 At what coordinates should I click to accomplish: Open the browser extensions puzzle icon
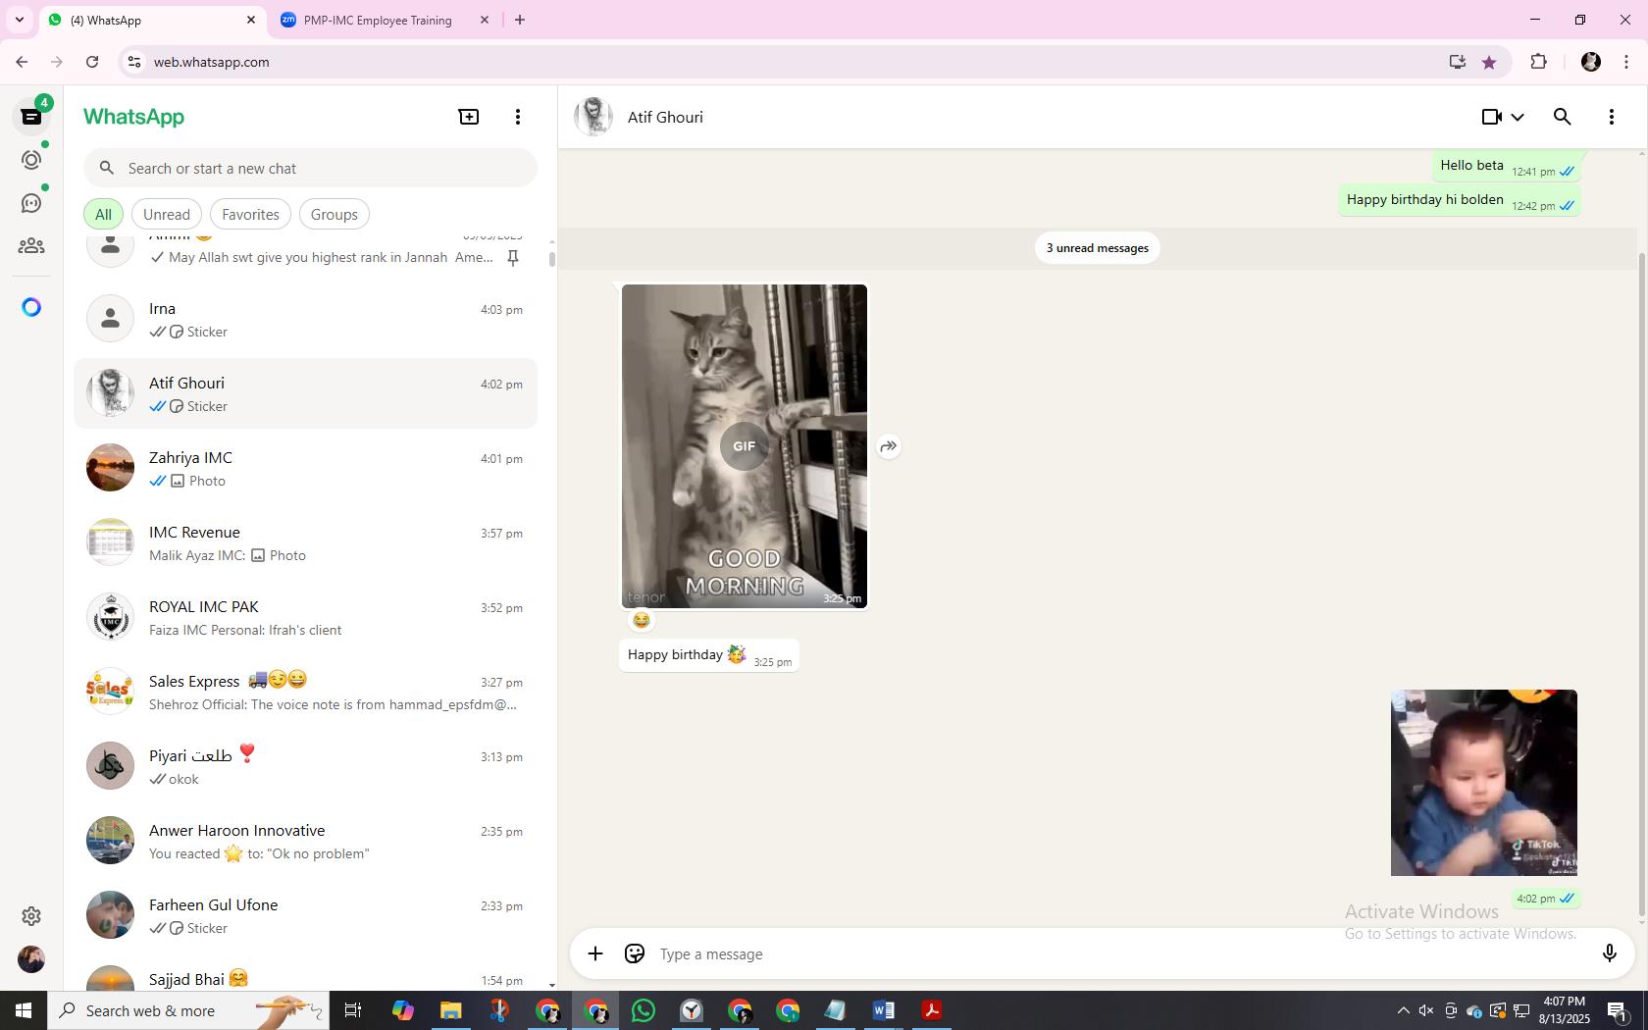click(1538, 62)
